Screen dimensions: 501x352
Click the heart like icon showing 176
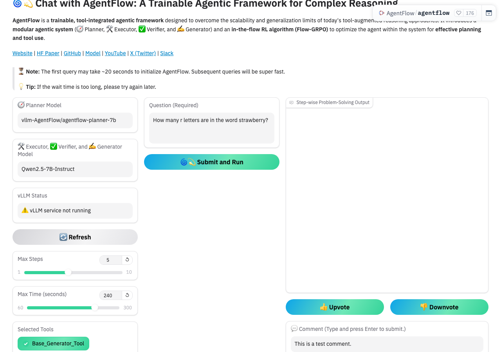click(458, 13)
